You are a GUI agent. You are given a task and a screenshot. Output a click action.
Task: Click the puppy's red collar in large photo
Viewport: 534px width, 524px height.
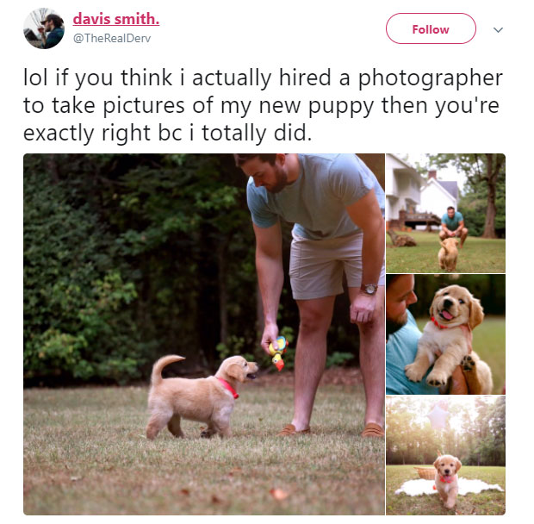tap(228, 387)
